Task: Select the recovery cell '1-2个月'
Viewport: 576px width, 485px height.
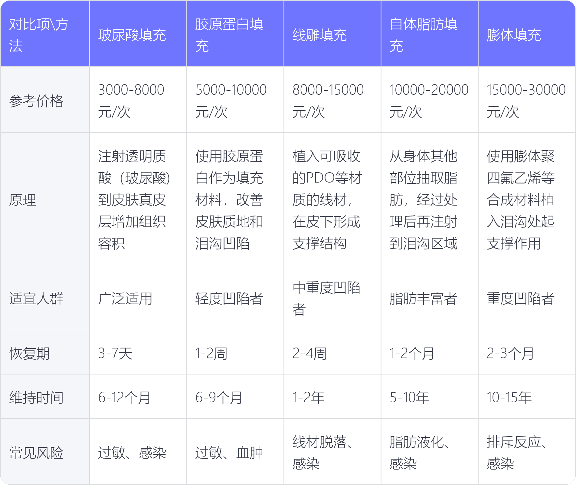Action: pos(429,352)
